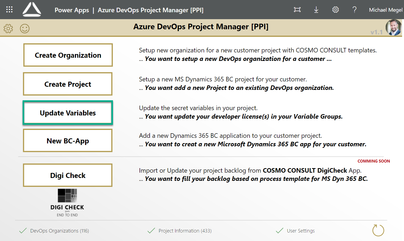Viewport: 404px width, 241px height.
Task: Click Project Information (433) status text
Action: pyautogui.click(x=185, y=231)
